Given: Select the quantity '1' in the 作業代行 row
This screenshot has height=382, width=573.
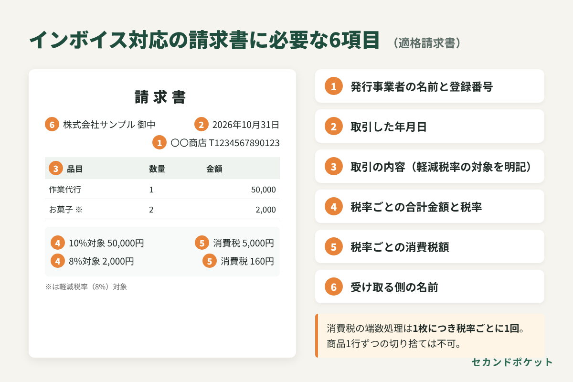Looking at the screenshot, I should (x=151, y=190).
